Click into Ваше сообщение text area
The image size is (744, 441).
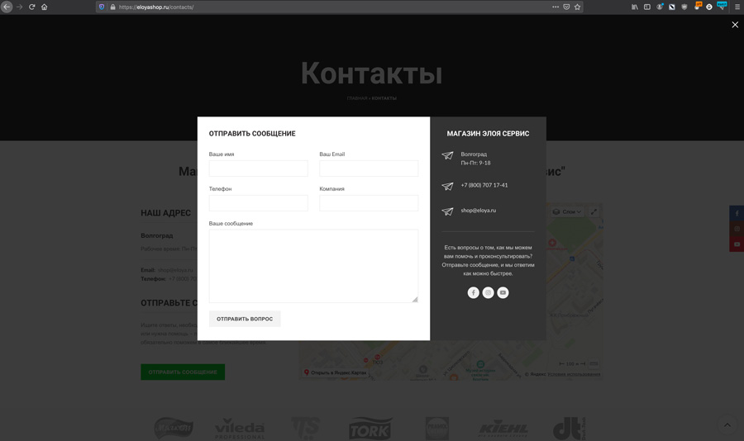pos(313,266)
